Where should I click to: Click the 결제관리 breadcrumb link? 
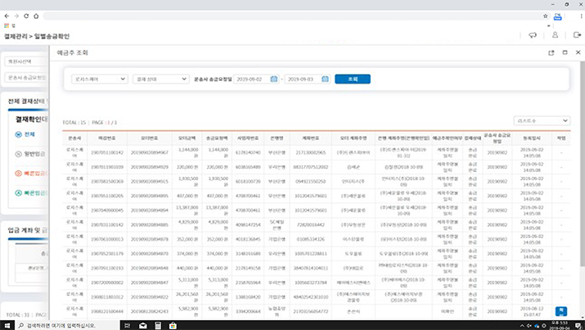point(16,36)
